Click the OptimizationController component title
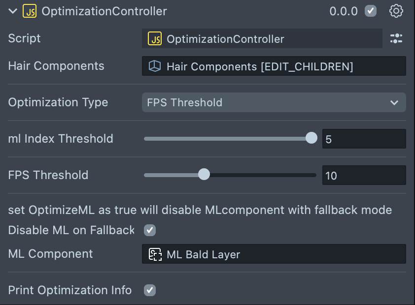The width and height of the screenshot is (415, 305). pyautogui.click(x=104, y=11)
